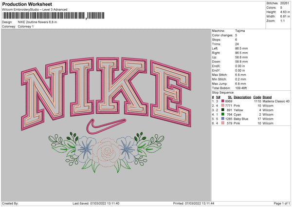
Task: Click the Trims value 24
Action: 237,44
